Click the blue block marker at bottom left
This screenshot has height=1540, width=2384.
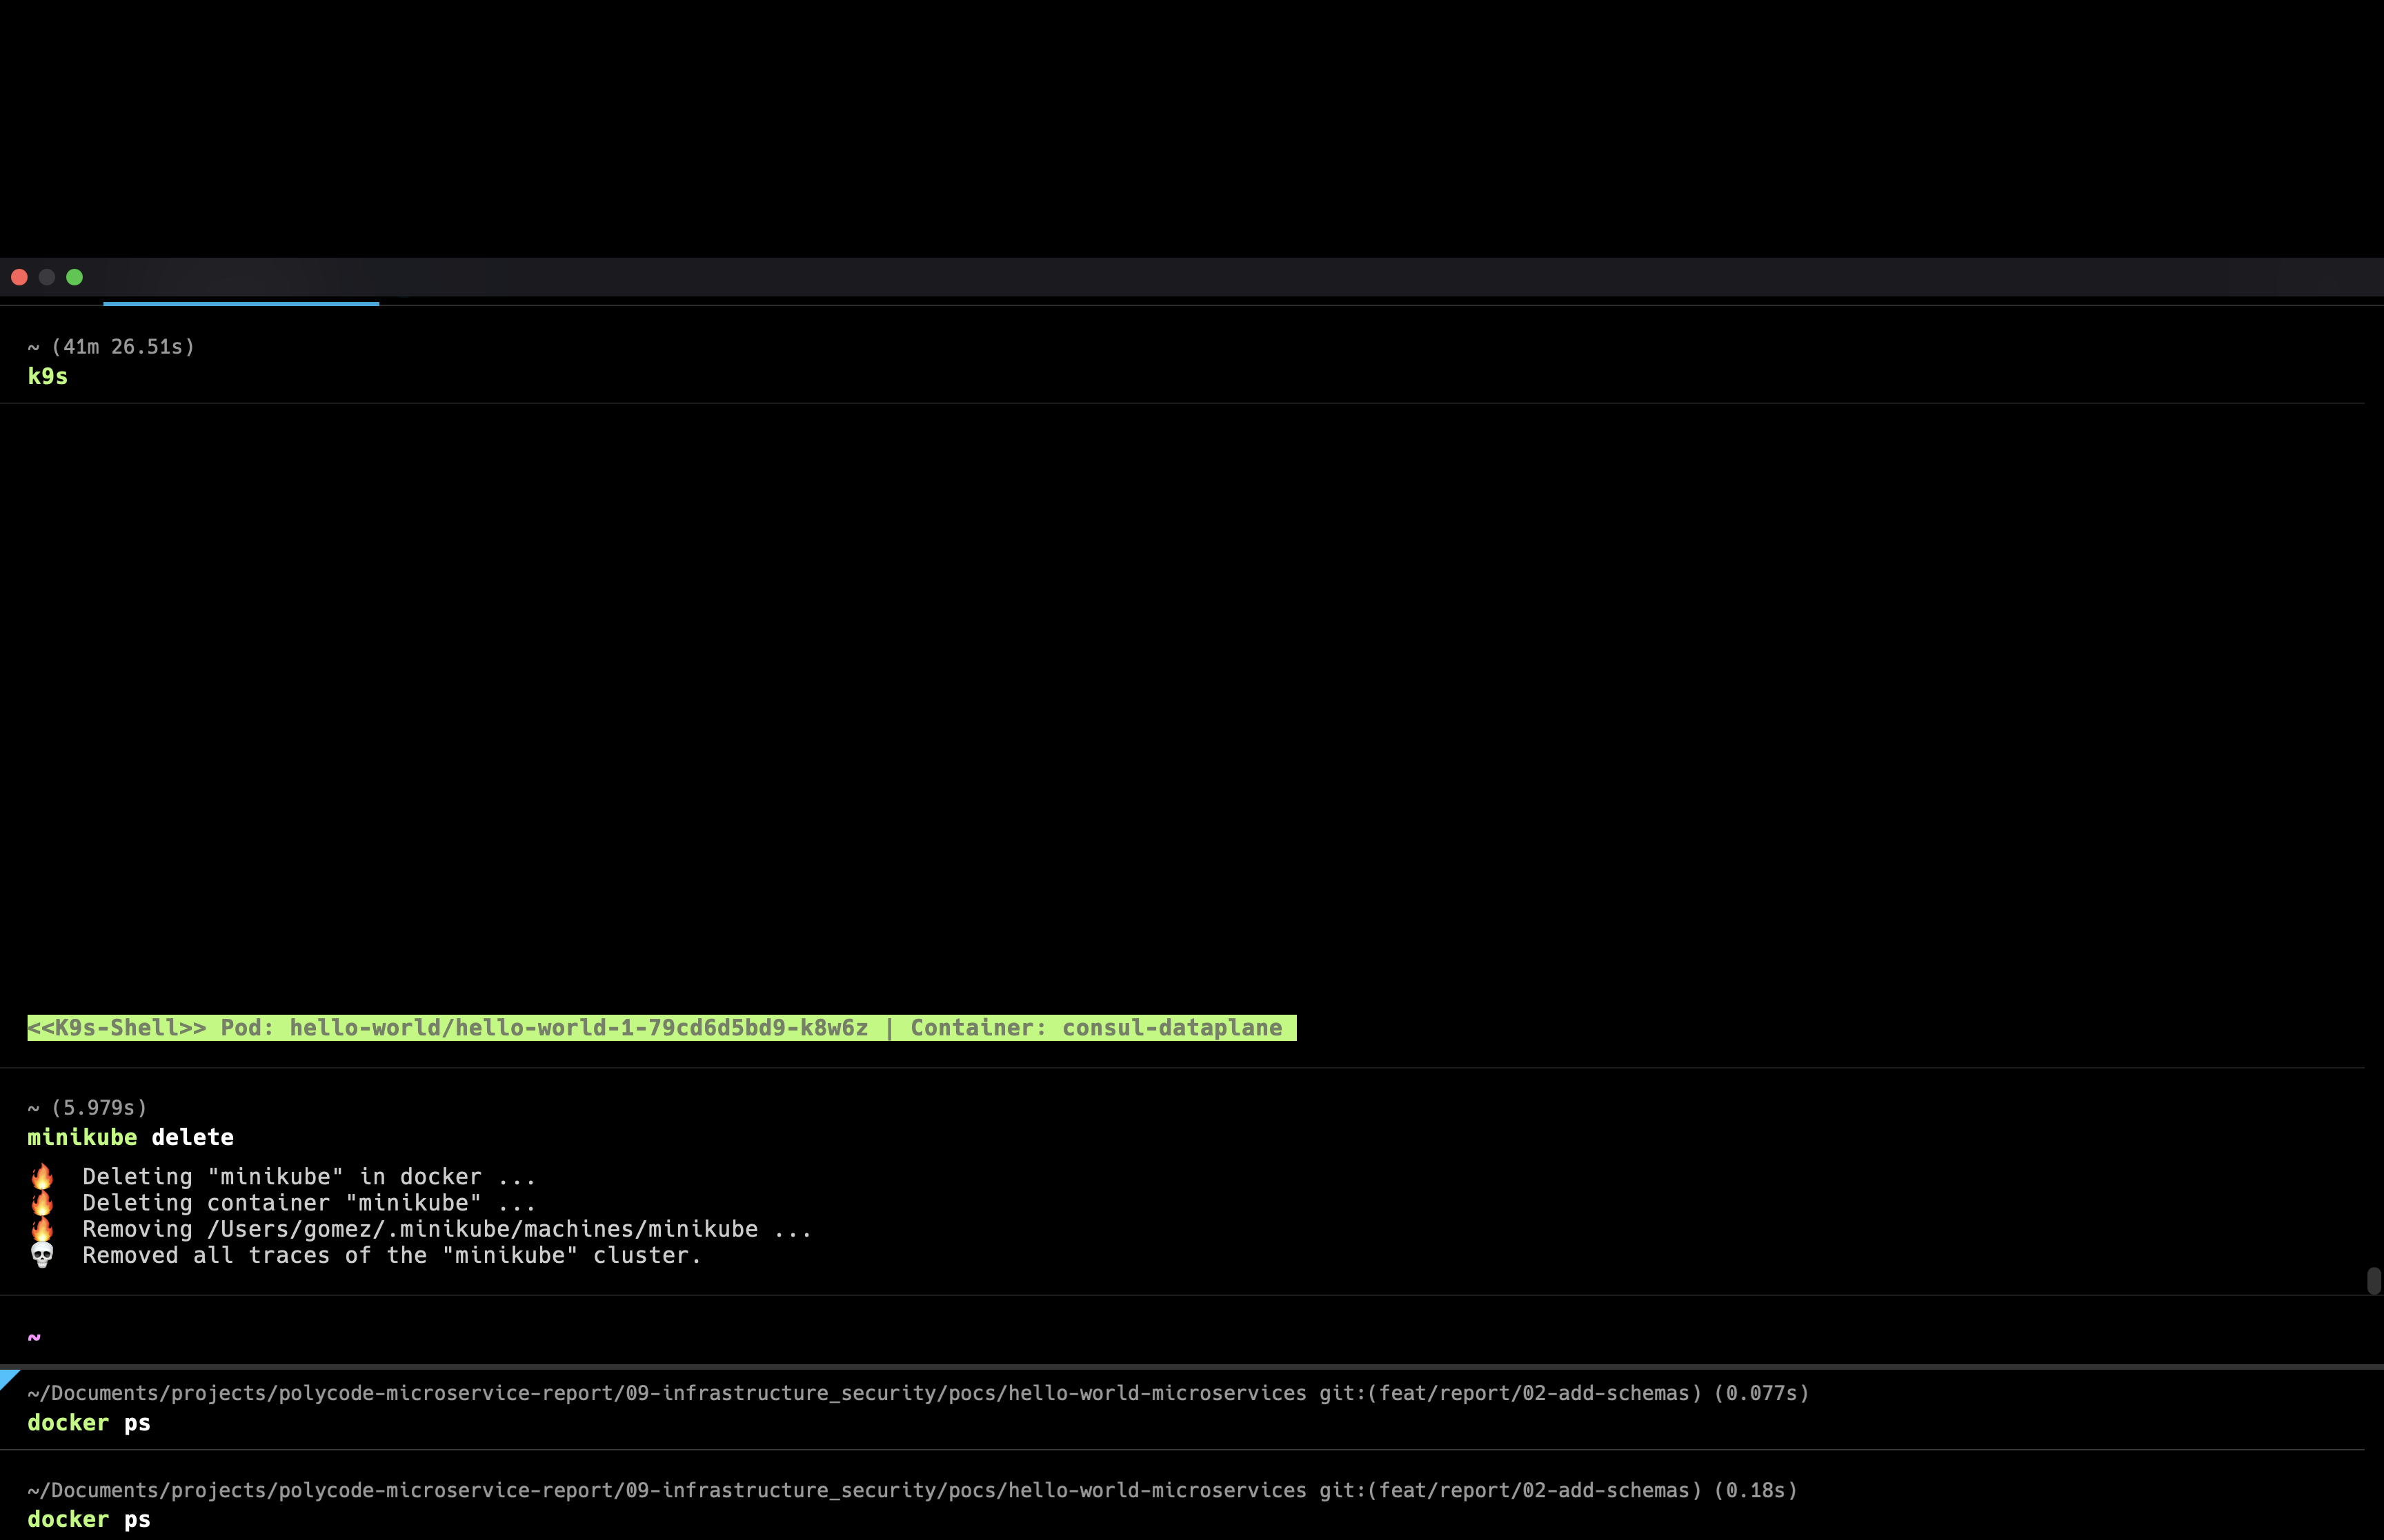point(8,1380)
